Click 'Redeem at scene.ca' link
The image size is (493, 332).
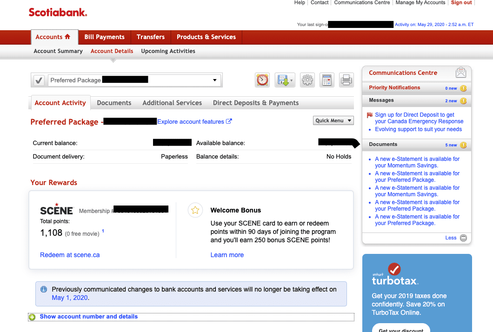point(69,255)
